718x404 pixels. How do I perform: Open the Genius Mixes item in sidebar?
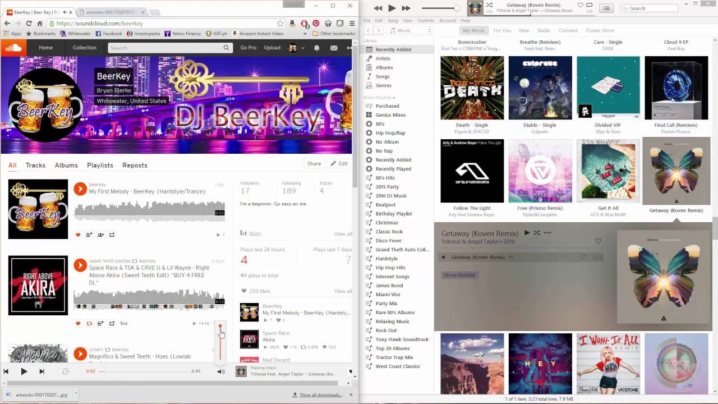[x=390, y=115]
